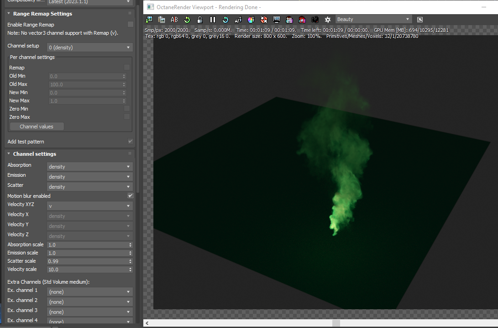This screenshot has width=498, height=328.
Task: Open the Beauty render pass dropdown
Action: click(x=373, y=19)
